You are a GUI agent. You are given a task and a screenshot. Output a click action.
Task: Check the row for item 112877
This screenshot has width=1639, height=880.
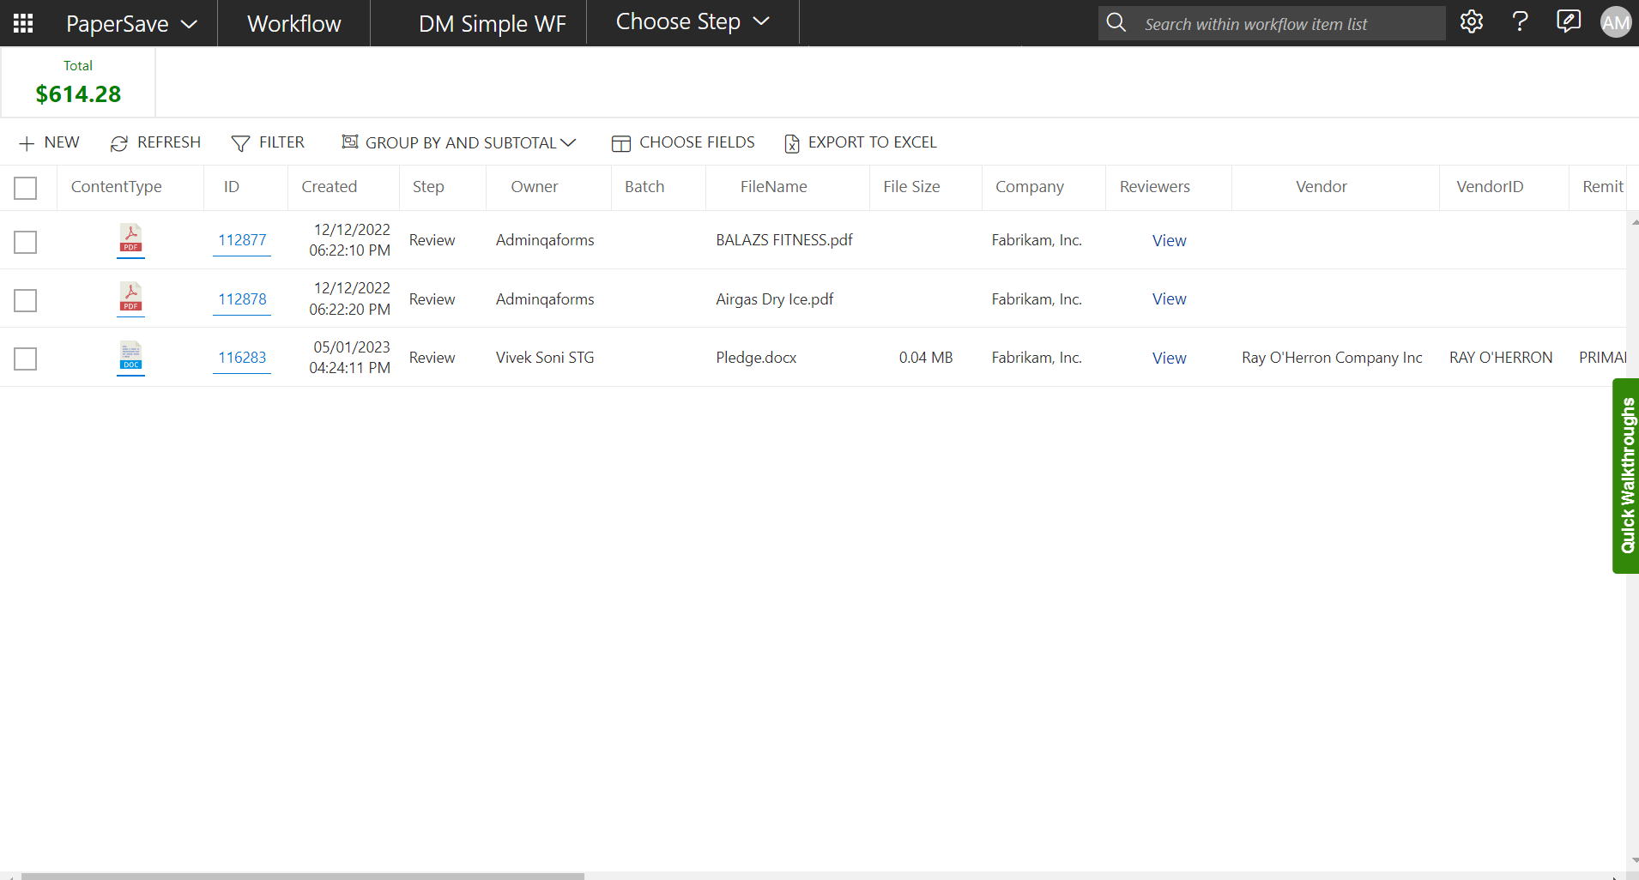[x=26, y=242]
